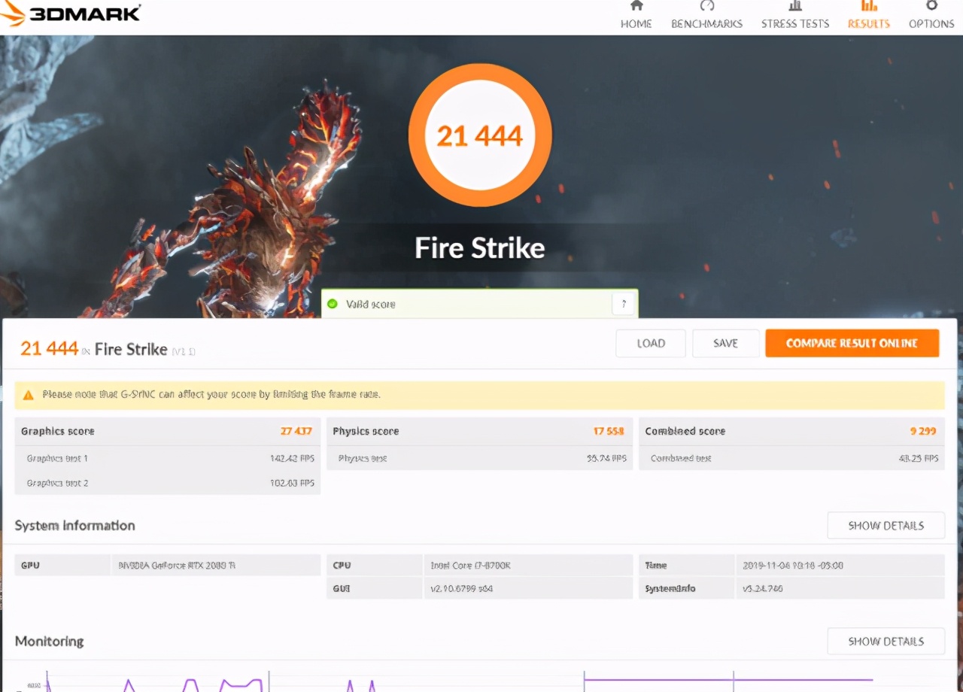
Task: Switch to the Results section
Action: 868,15
